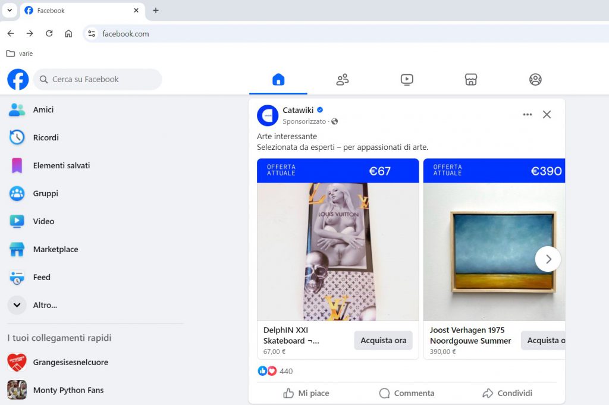This screenshot has width=609, height=405.
Task: Go forward with browser forward arrow
Action: click(x=30, y=34)
